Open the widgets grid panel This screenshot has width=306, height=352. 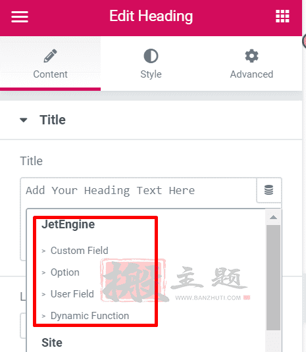[x=282, y=16]
